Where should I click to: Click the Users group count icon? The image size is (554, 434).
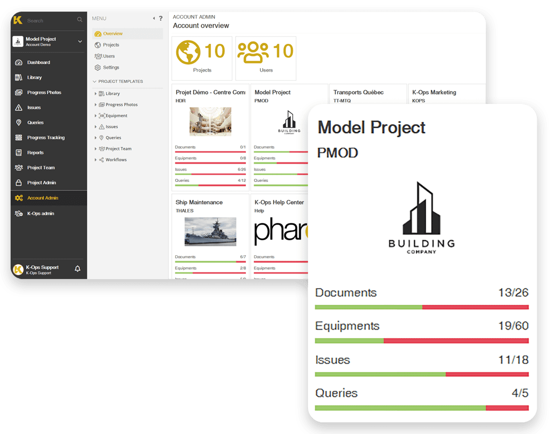(253, 52)
